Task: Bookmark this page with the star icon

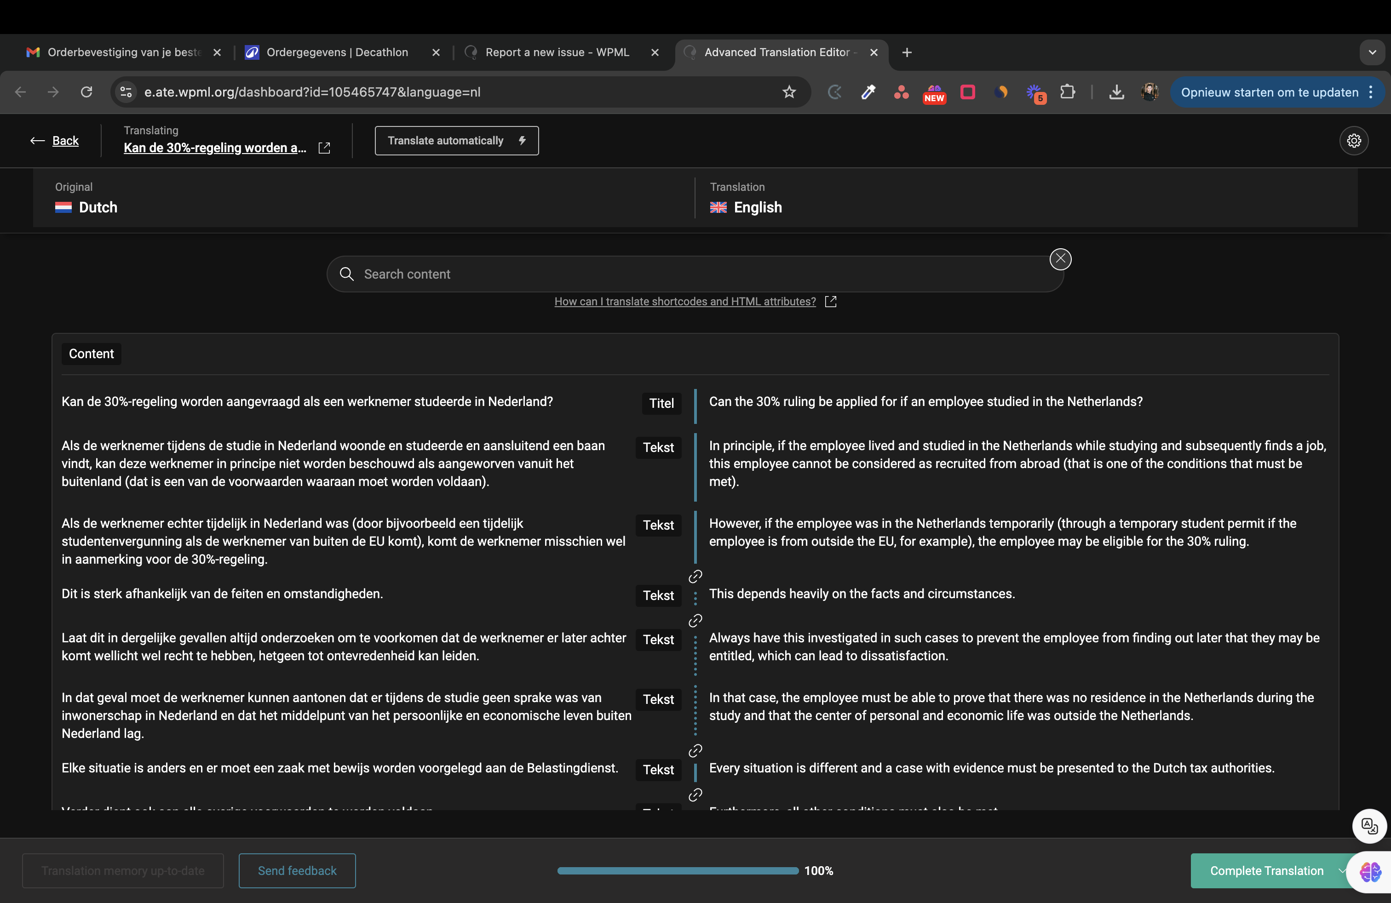Action: point(789,91)
